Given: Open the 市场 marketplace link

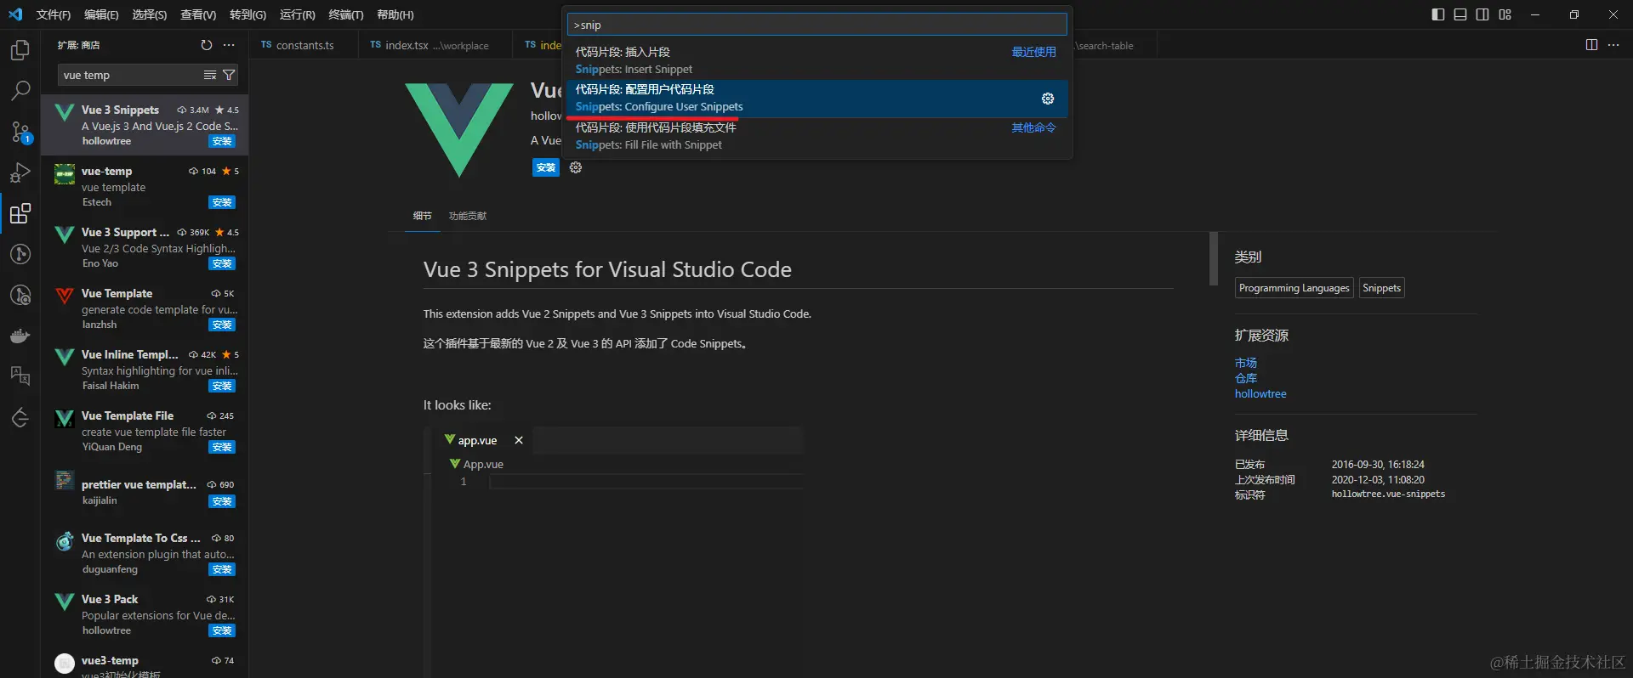Looking at the screenshot, I should [x=1246, y=363].
